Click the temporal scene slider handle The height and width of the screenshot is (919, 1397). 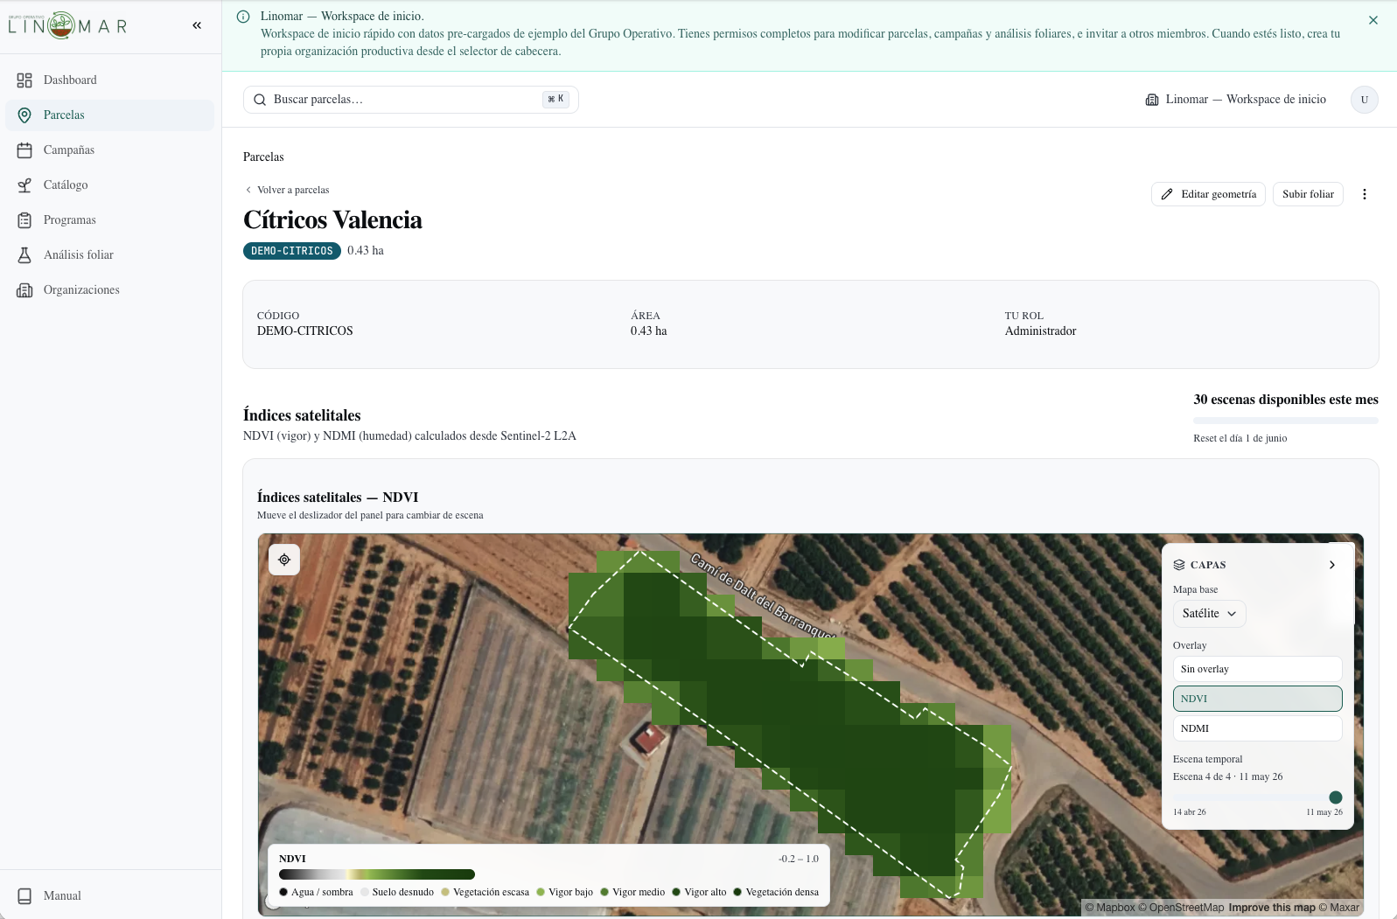point(1336,797)
